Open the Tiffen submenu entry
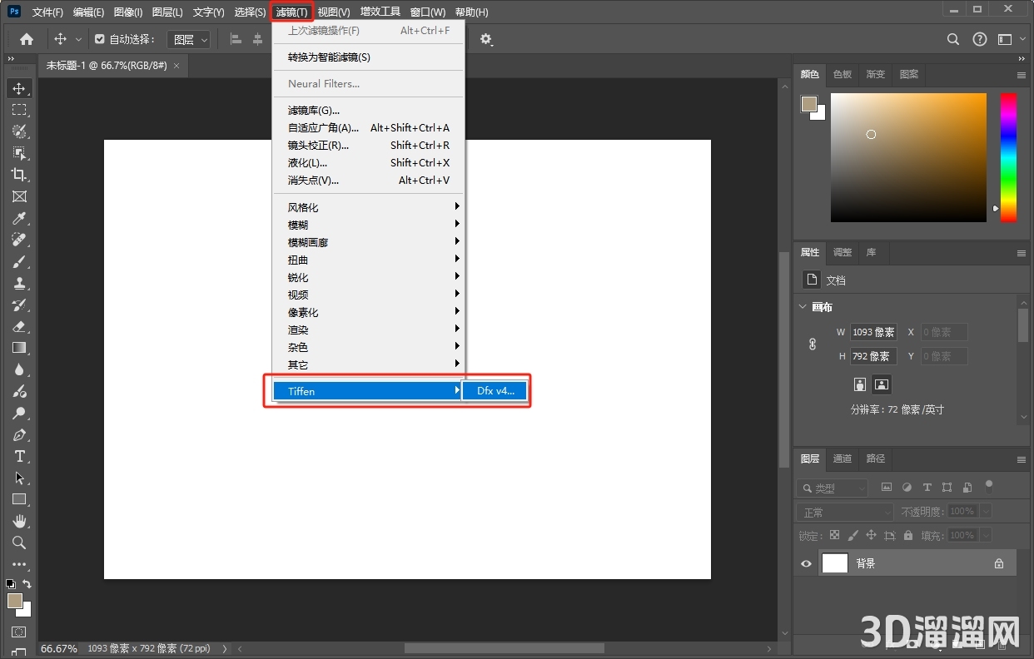Viewport: 1034px width, 659px height. pyautogui.click(x=368, y=391)
